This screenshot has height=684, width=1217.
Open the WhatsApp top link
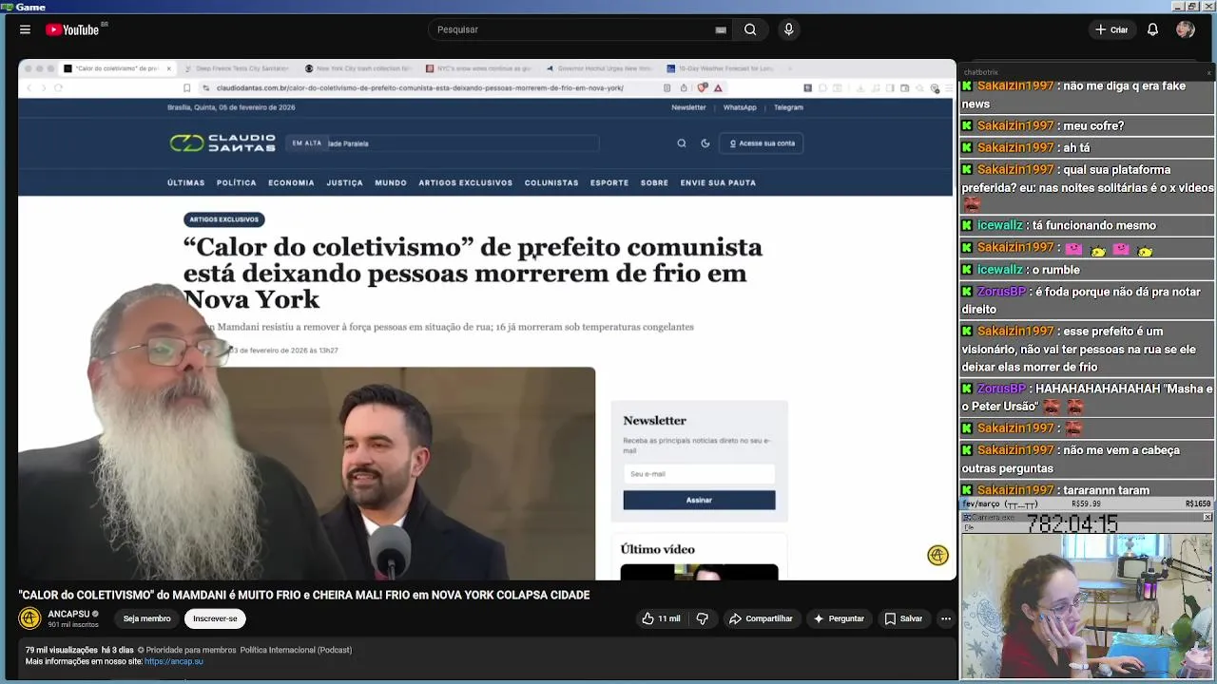(x=740, y=107)
